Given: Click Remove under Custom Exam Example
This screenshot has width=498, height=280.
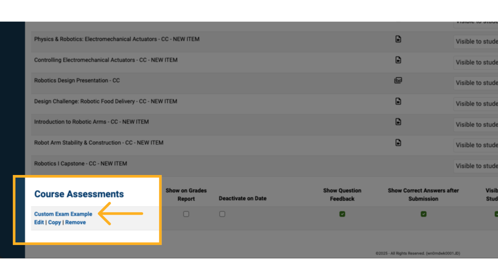Looking at the screenshot, I should [x=75, y=222].
